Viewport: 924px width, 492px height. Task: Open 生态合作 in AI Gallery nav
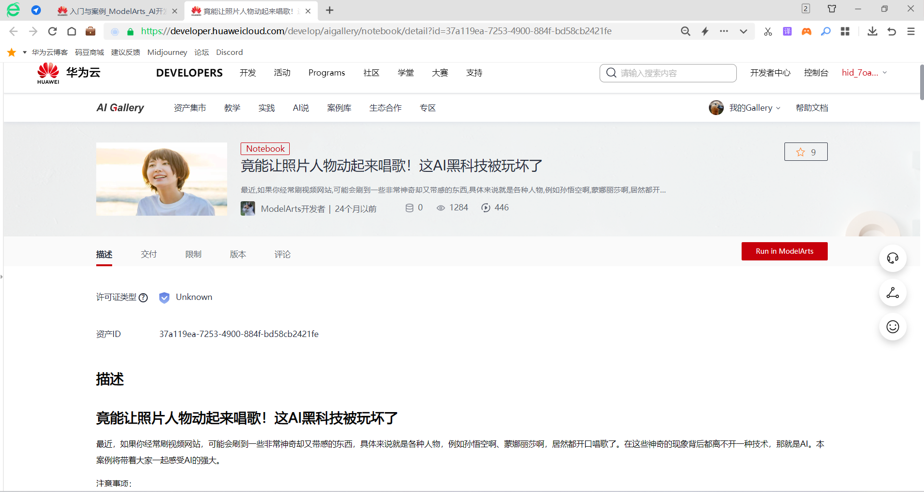point(385,108)
